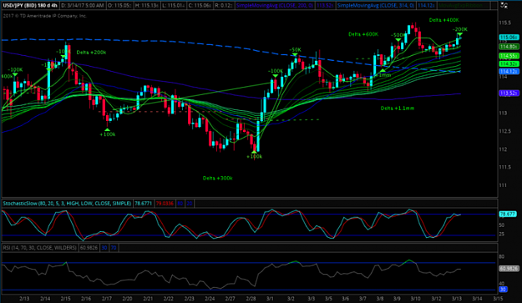Click the -100K marker near 3/1
Viewport: 522px width, 303px height.
tap(276, 71)
